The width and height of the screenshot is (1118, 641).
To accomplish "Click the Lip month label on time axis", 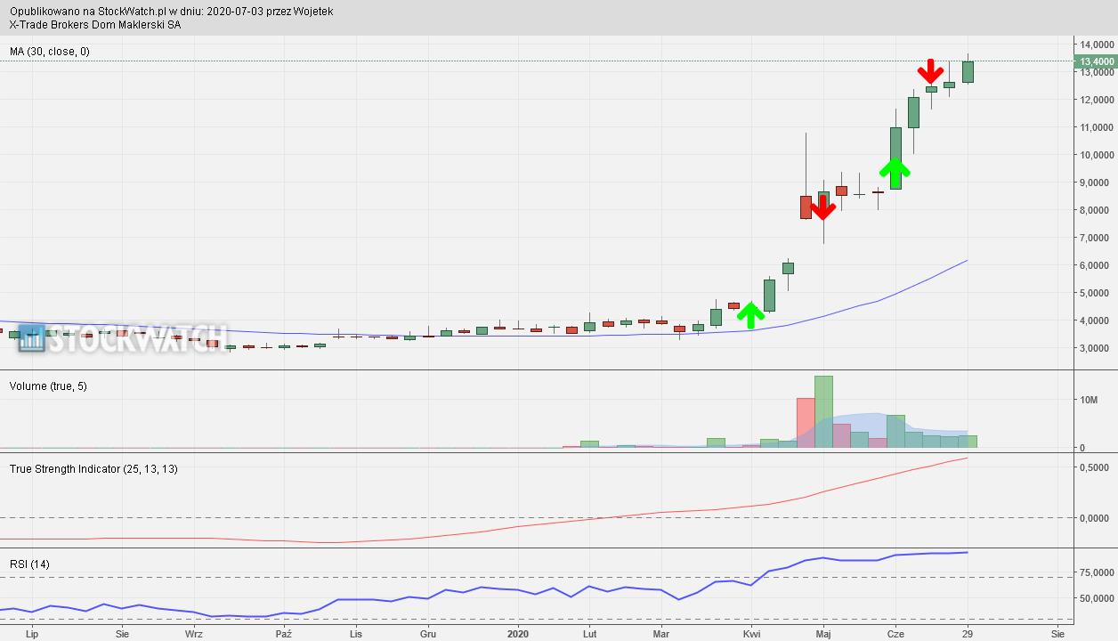I will 33,634.
